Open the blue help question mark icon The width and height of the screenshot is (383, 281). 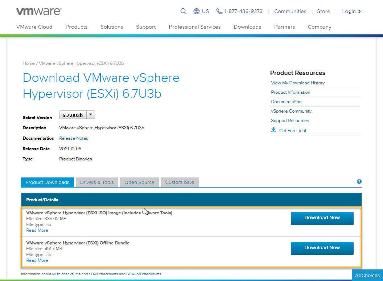coord(359,181)
